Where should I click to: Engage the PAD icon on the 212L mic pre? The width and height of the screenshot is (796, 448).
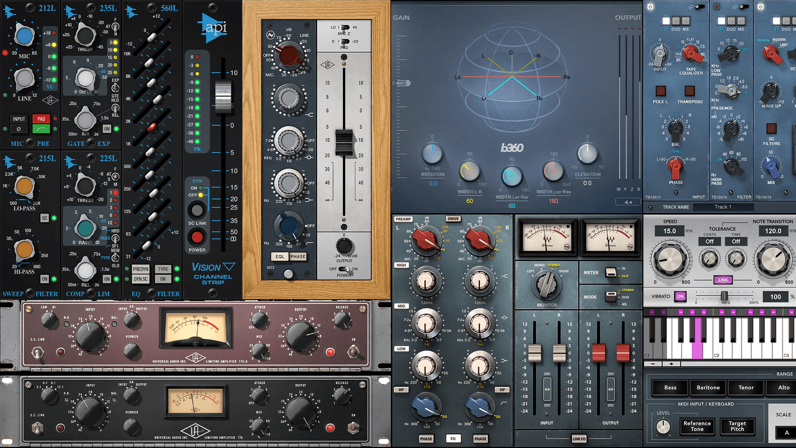(41, 119)
